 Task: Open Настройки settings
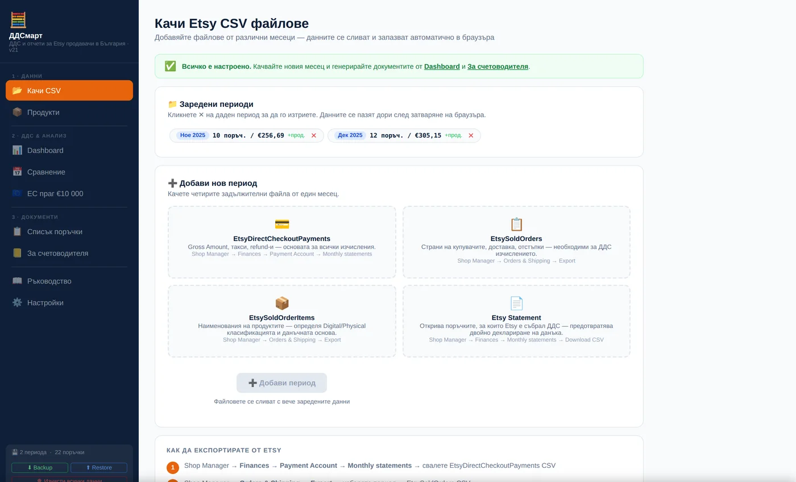[x=69, y=302]
